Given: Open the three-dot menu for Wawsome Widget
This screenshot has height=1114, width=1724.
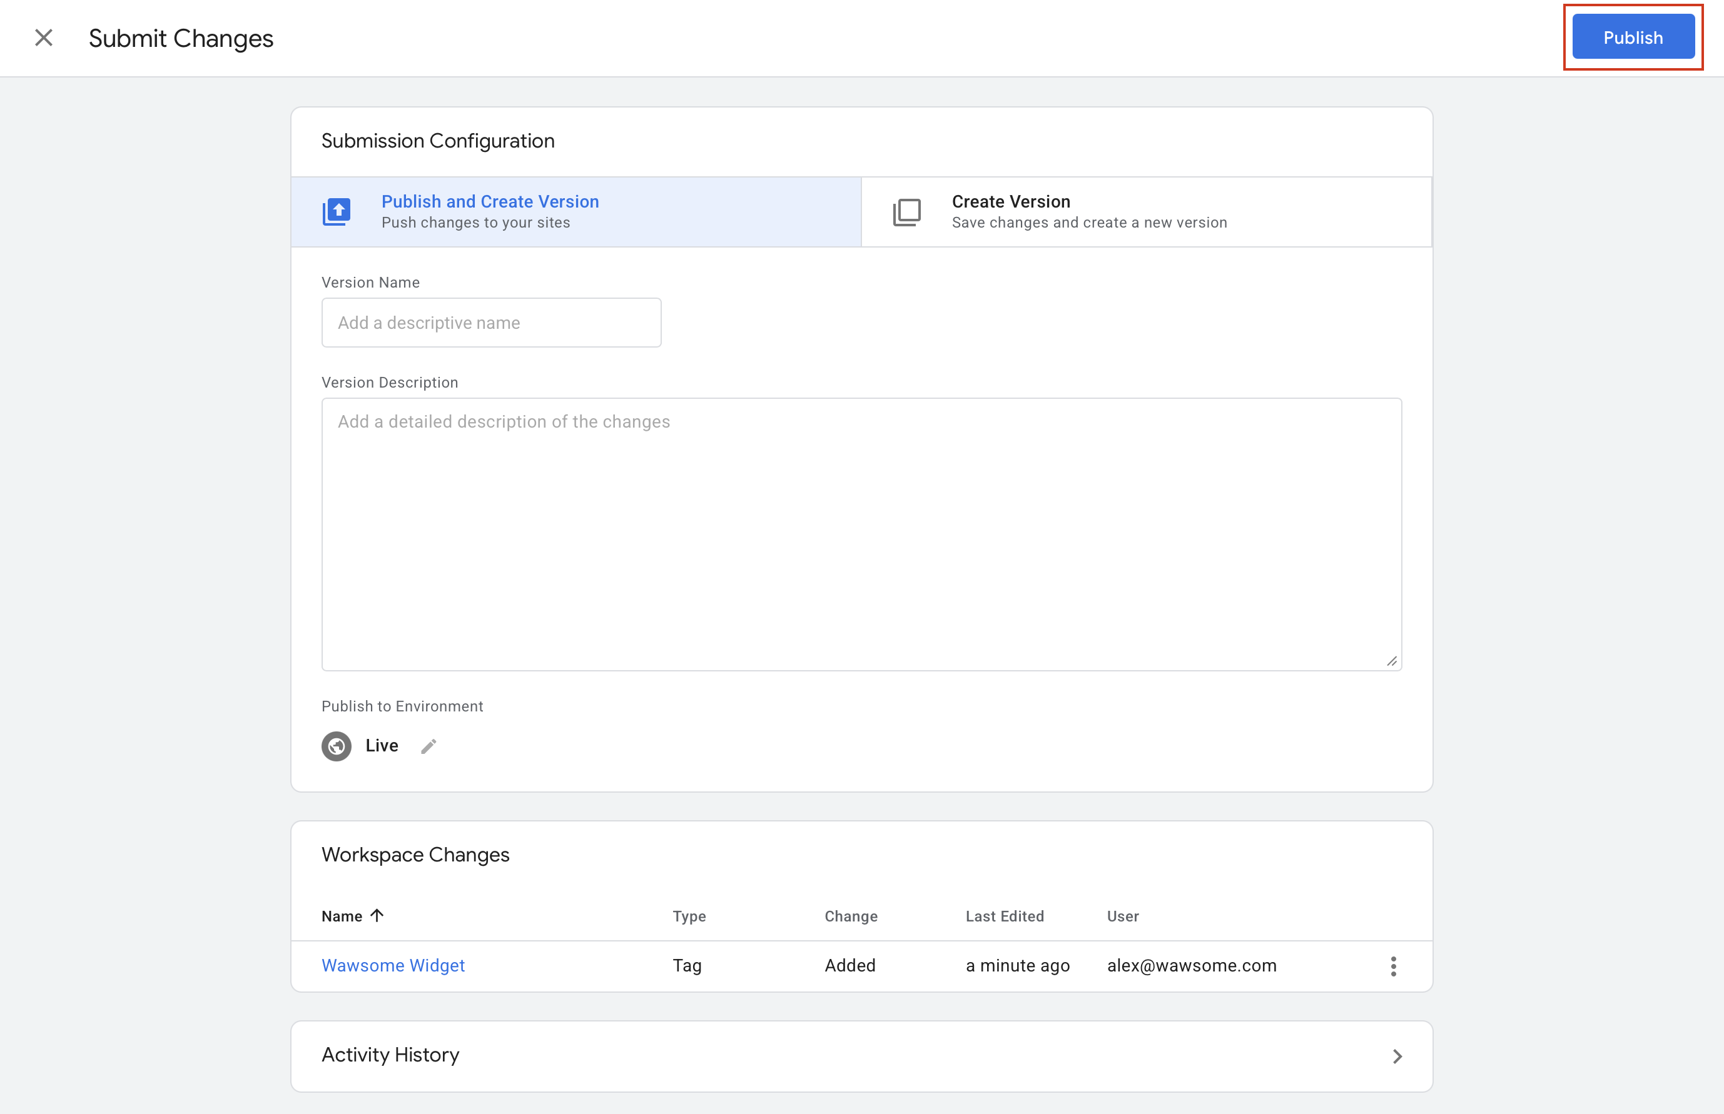Looking at the screenshot, I should pos(1392,966).
